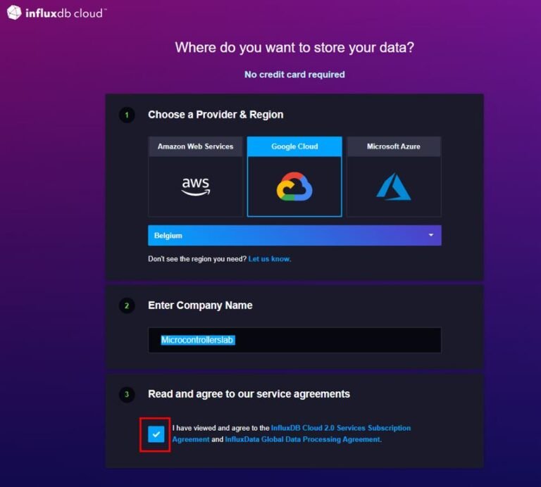
Task: Click the 'No credit card required' text
Action: click(x=294, y=74)
